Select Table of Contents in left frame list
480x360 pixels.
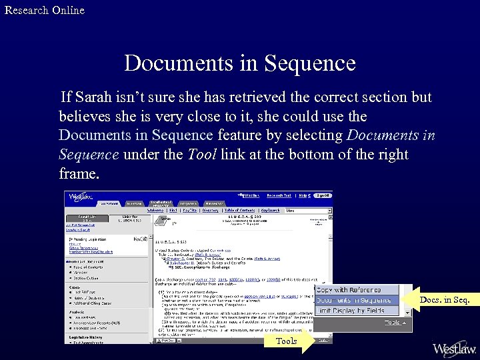pos(88,267)
